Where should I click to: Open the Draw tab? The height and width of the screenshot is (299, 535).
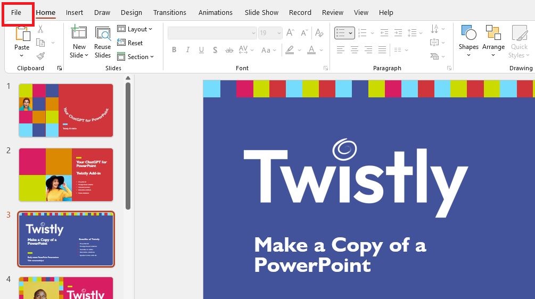[102, 13]
